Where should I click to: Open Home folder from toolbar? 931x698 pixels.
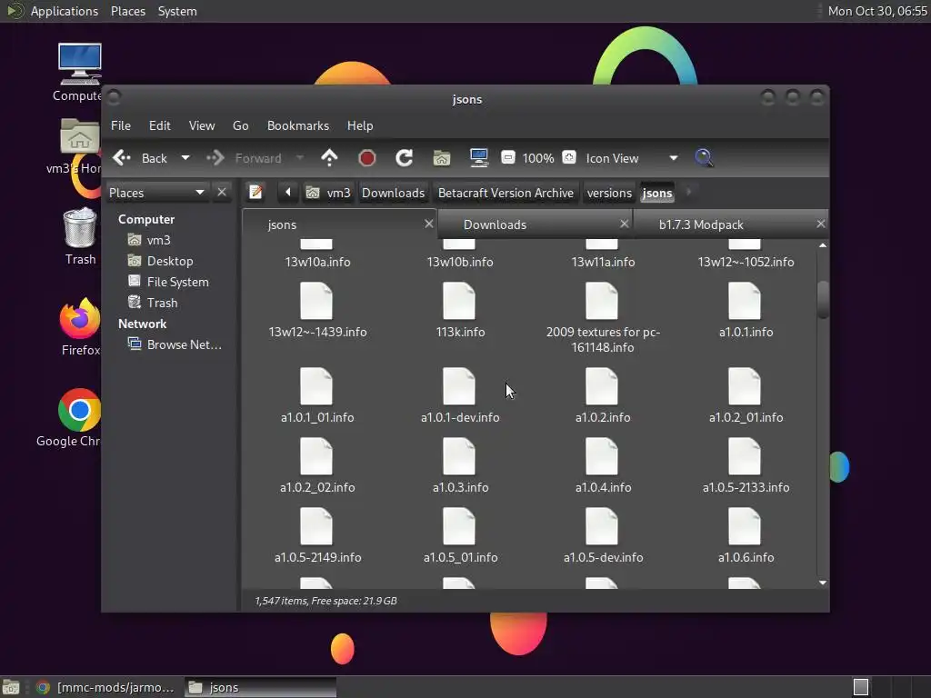pyautogui.click(x=442, y=158)
